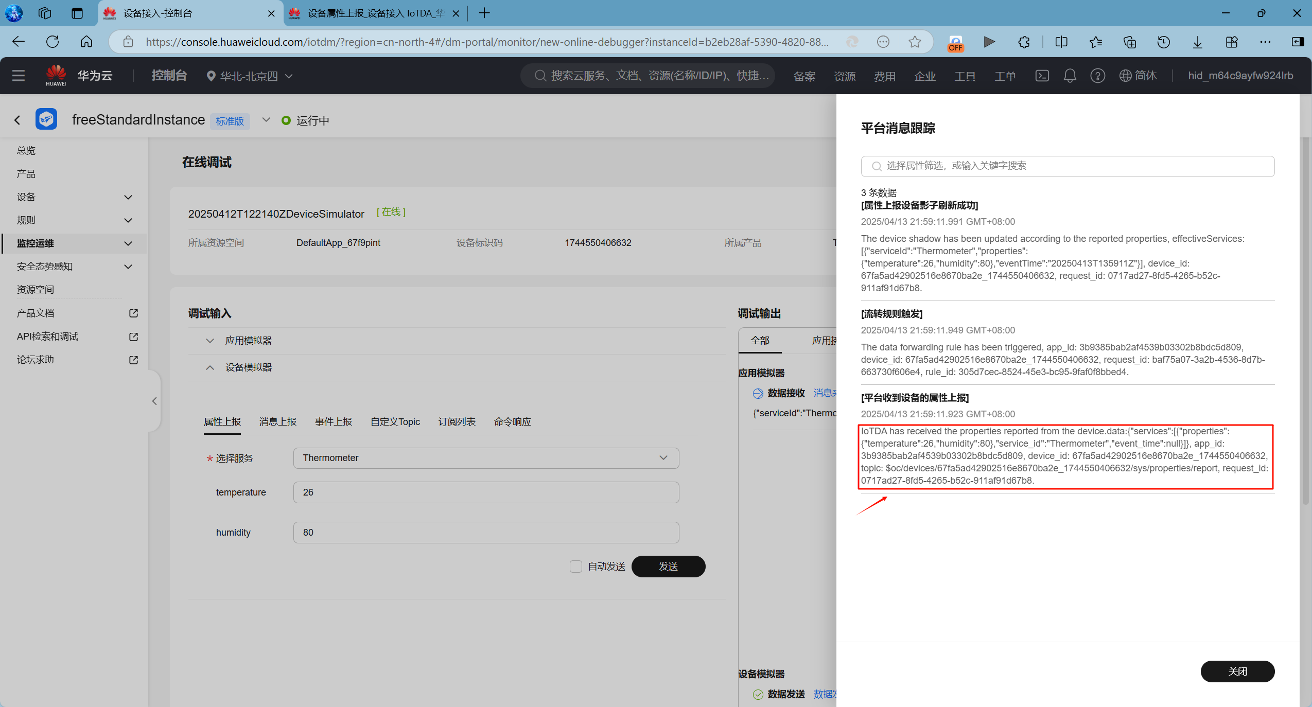Switch to the 自定义Topic tab

tap(395, 422)
